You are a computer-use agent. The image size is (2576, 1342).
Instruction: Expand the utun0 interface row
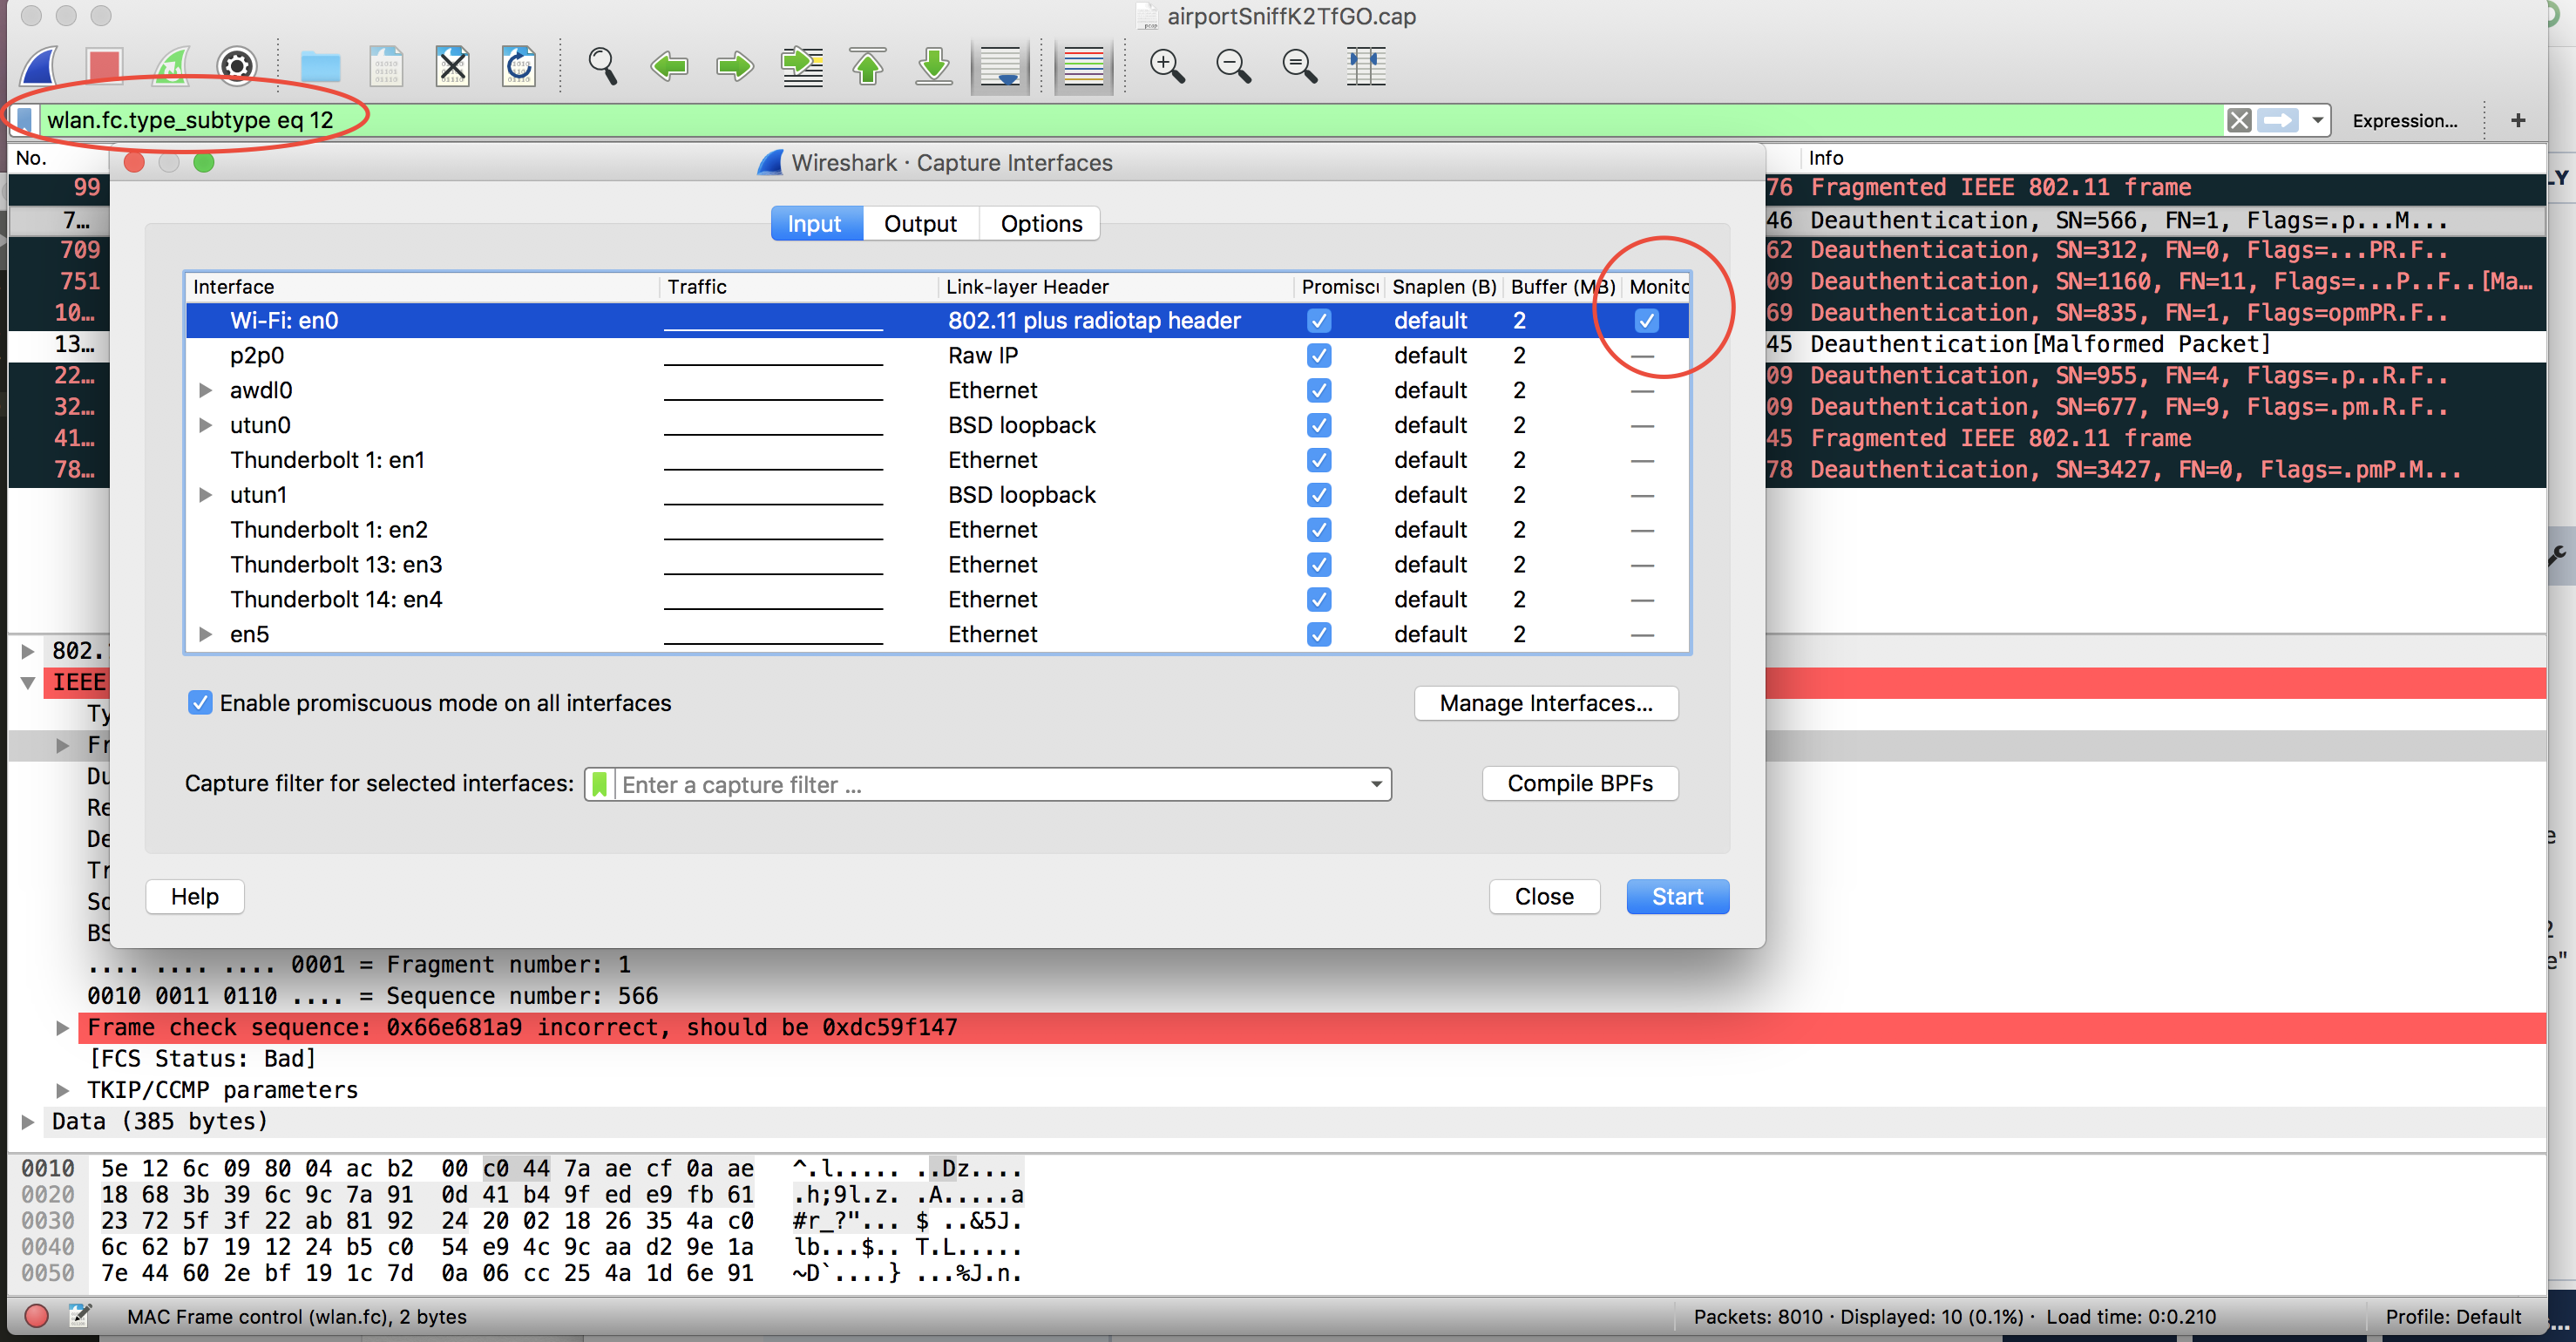205,425
